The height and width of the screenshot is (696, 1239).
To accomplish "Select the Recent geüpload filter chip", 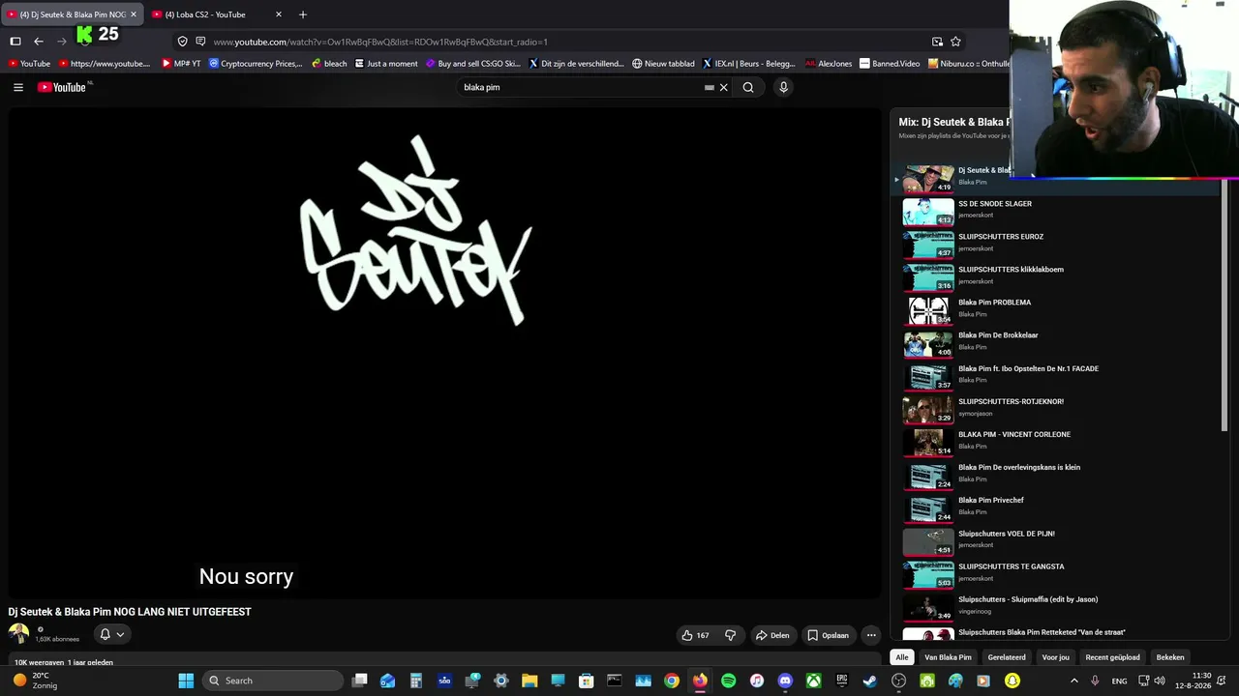I will (1112, 657).
